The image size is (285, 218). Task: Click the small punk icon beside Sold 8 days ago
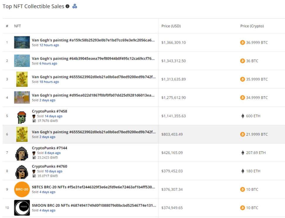[34, 153]
